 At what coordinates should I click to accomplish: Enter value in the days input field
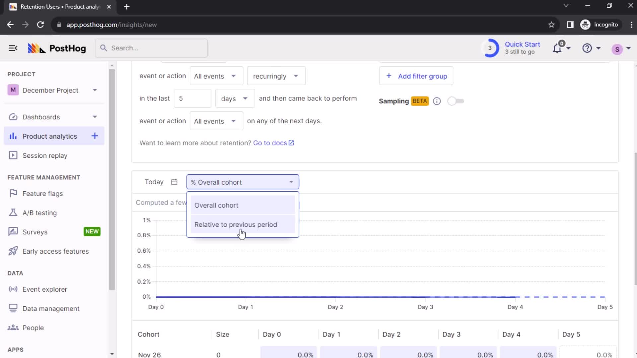[x=192, y=98]
